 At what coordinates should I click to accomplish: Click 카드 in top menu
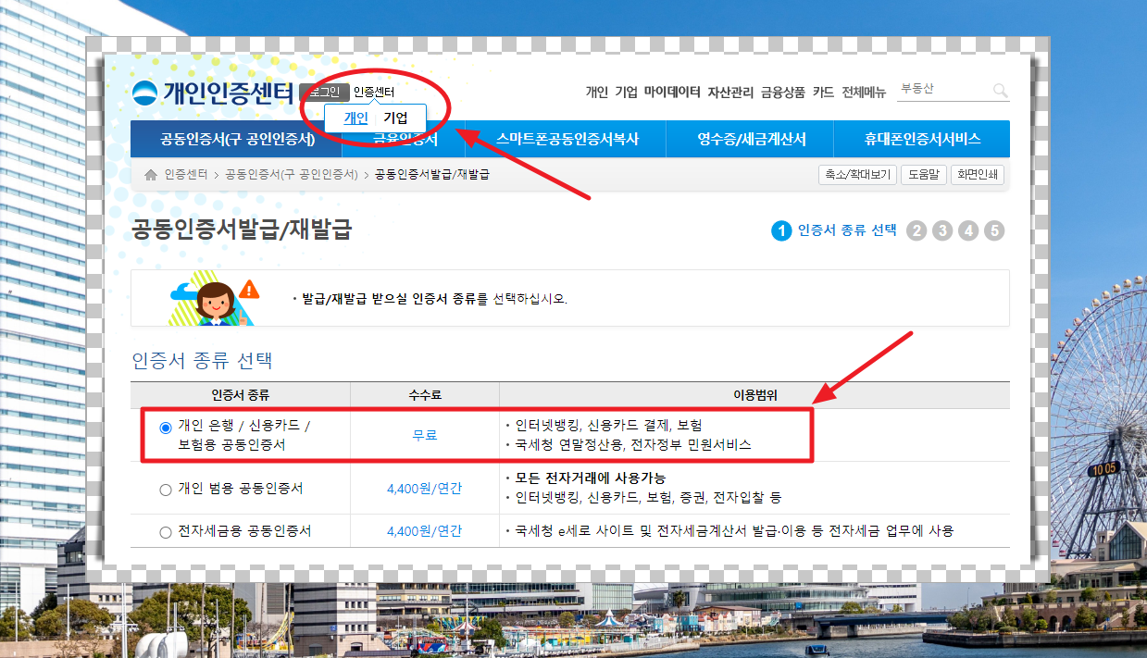[823, 92]
